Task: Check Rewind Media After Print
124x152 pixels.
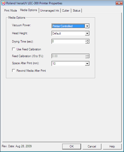Action: (14, 70)
